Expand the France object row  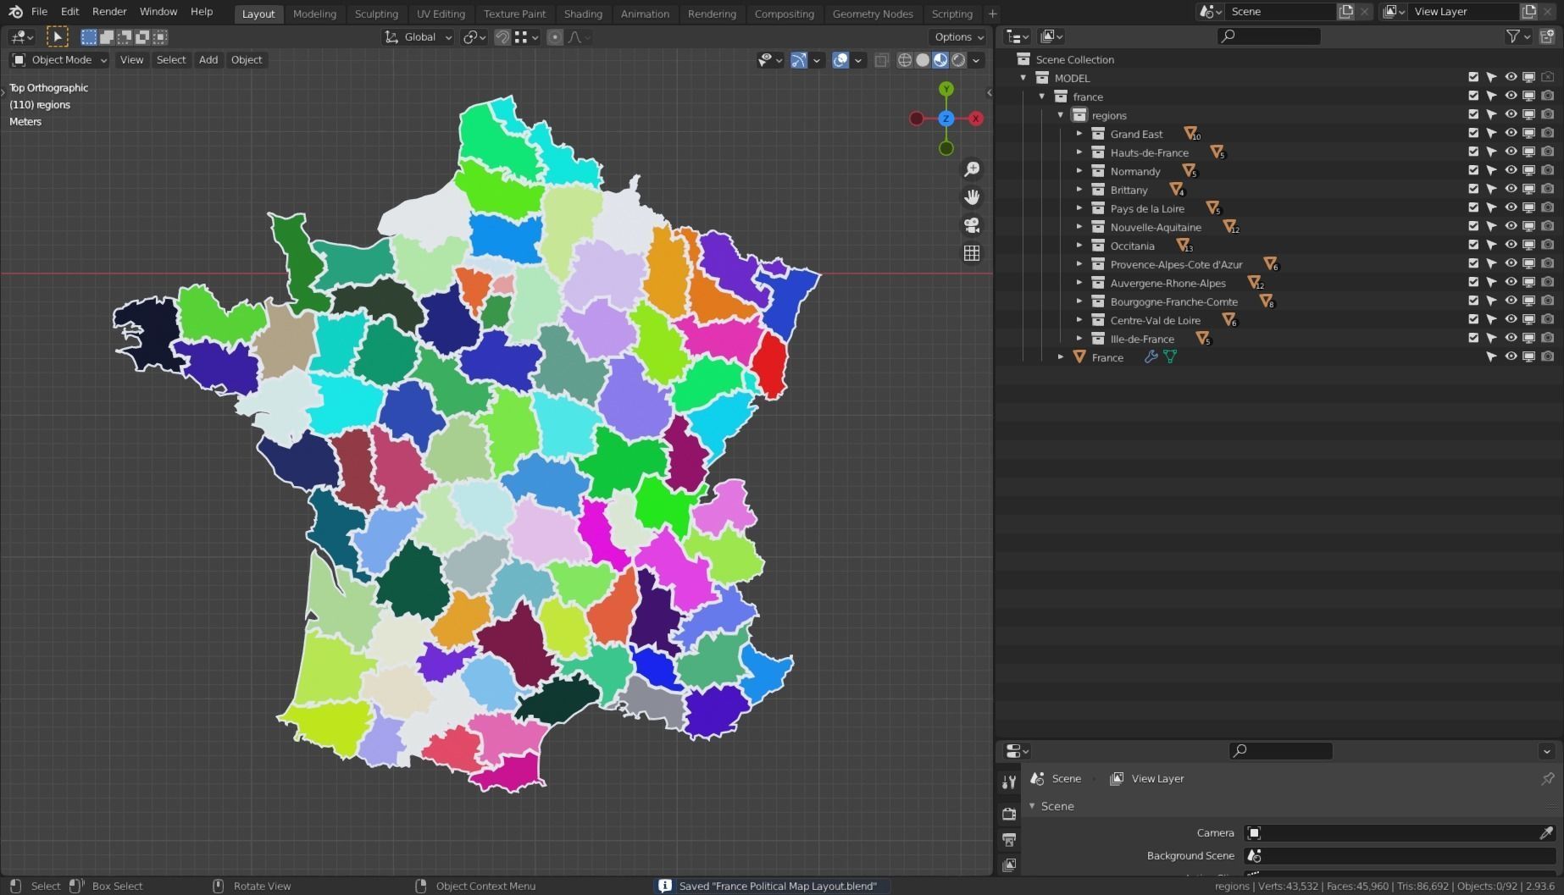(1061, 357)
